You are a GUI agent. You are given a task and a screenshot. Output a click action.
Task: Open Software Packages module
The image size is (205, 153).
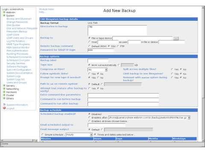(17, 67)
